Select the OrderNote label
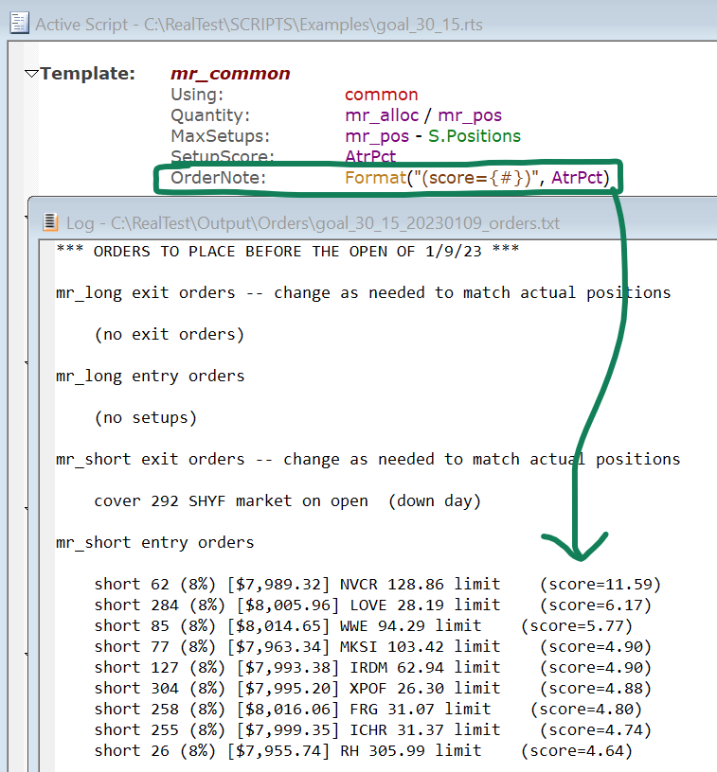 click(x=219, y=178)
